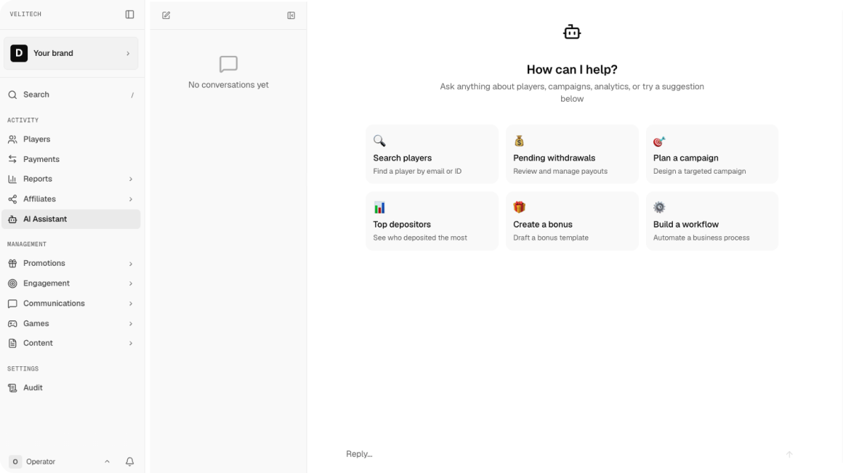843x473 pixels.
Task: Open the Your brand switcher chevron
Action: point(128,53)
